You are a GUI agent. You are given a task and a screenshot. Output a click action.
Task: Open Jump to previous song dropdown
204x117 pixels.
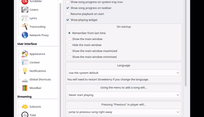(x=123, y=112)
